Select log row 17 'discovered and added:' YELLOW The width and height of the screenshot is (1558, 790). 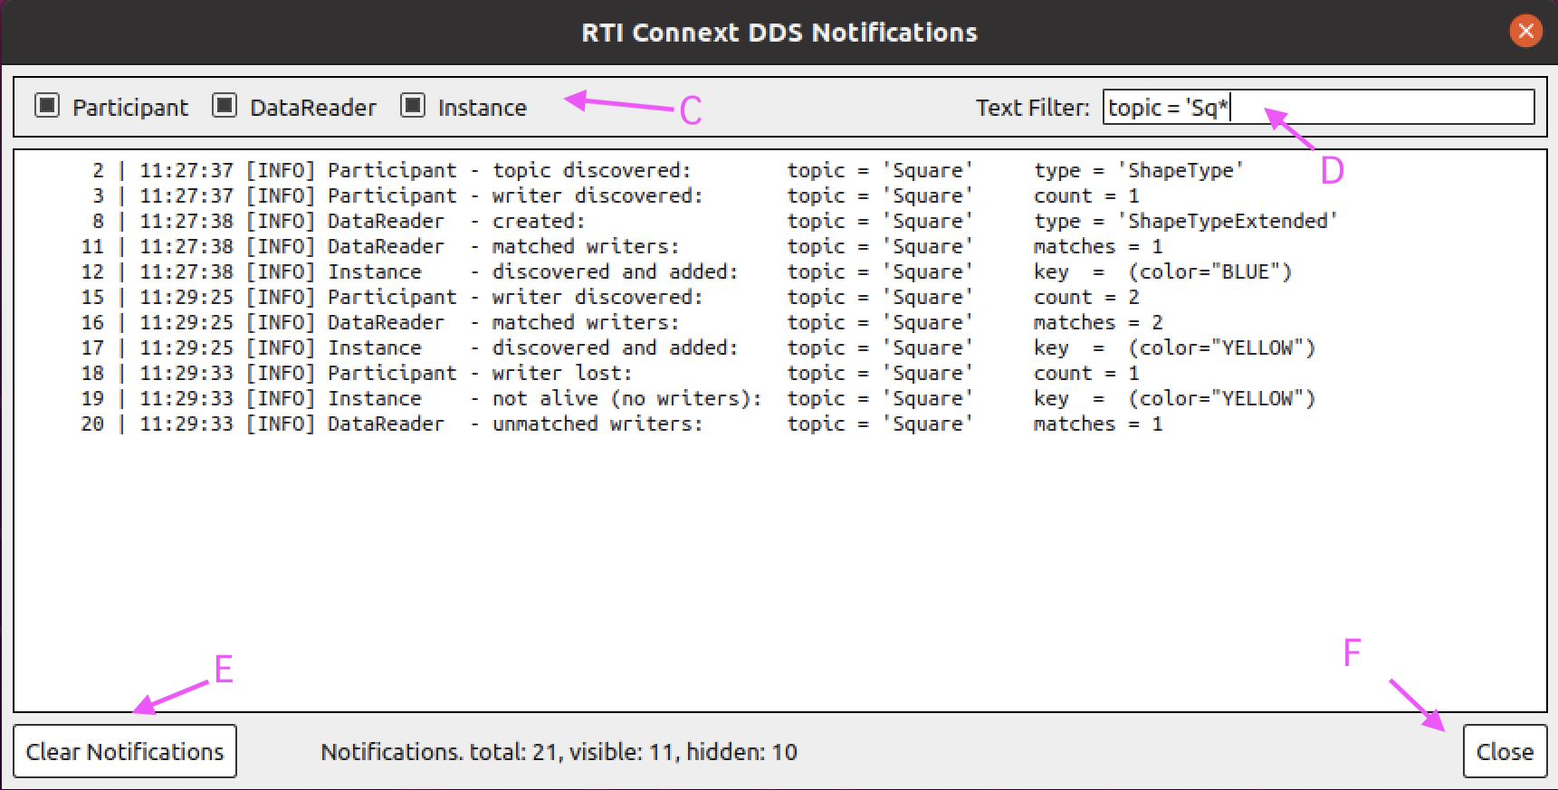click(697, 347)
